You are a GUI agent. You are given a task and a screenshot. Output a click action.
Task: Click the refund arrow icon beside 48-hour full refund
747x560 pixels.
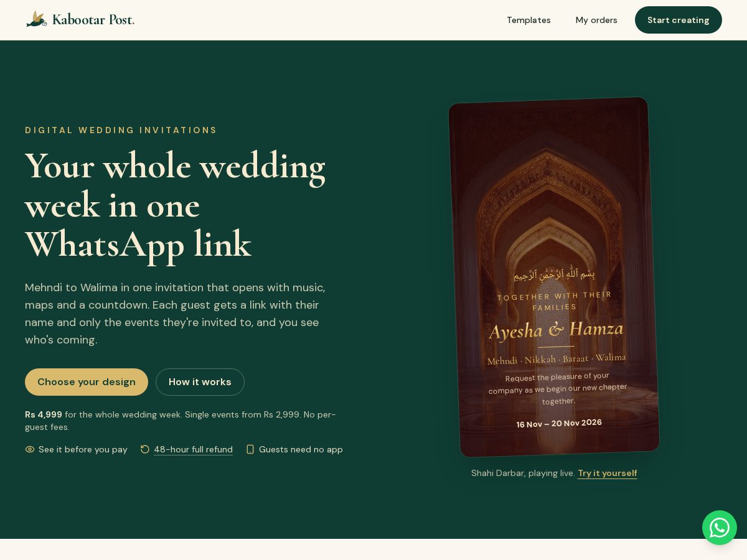(145, 449)
